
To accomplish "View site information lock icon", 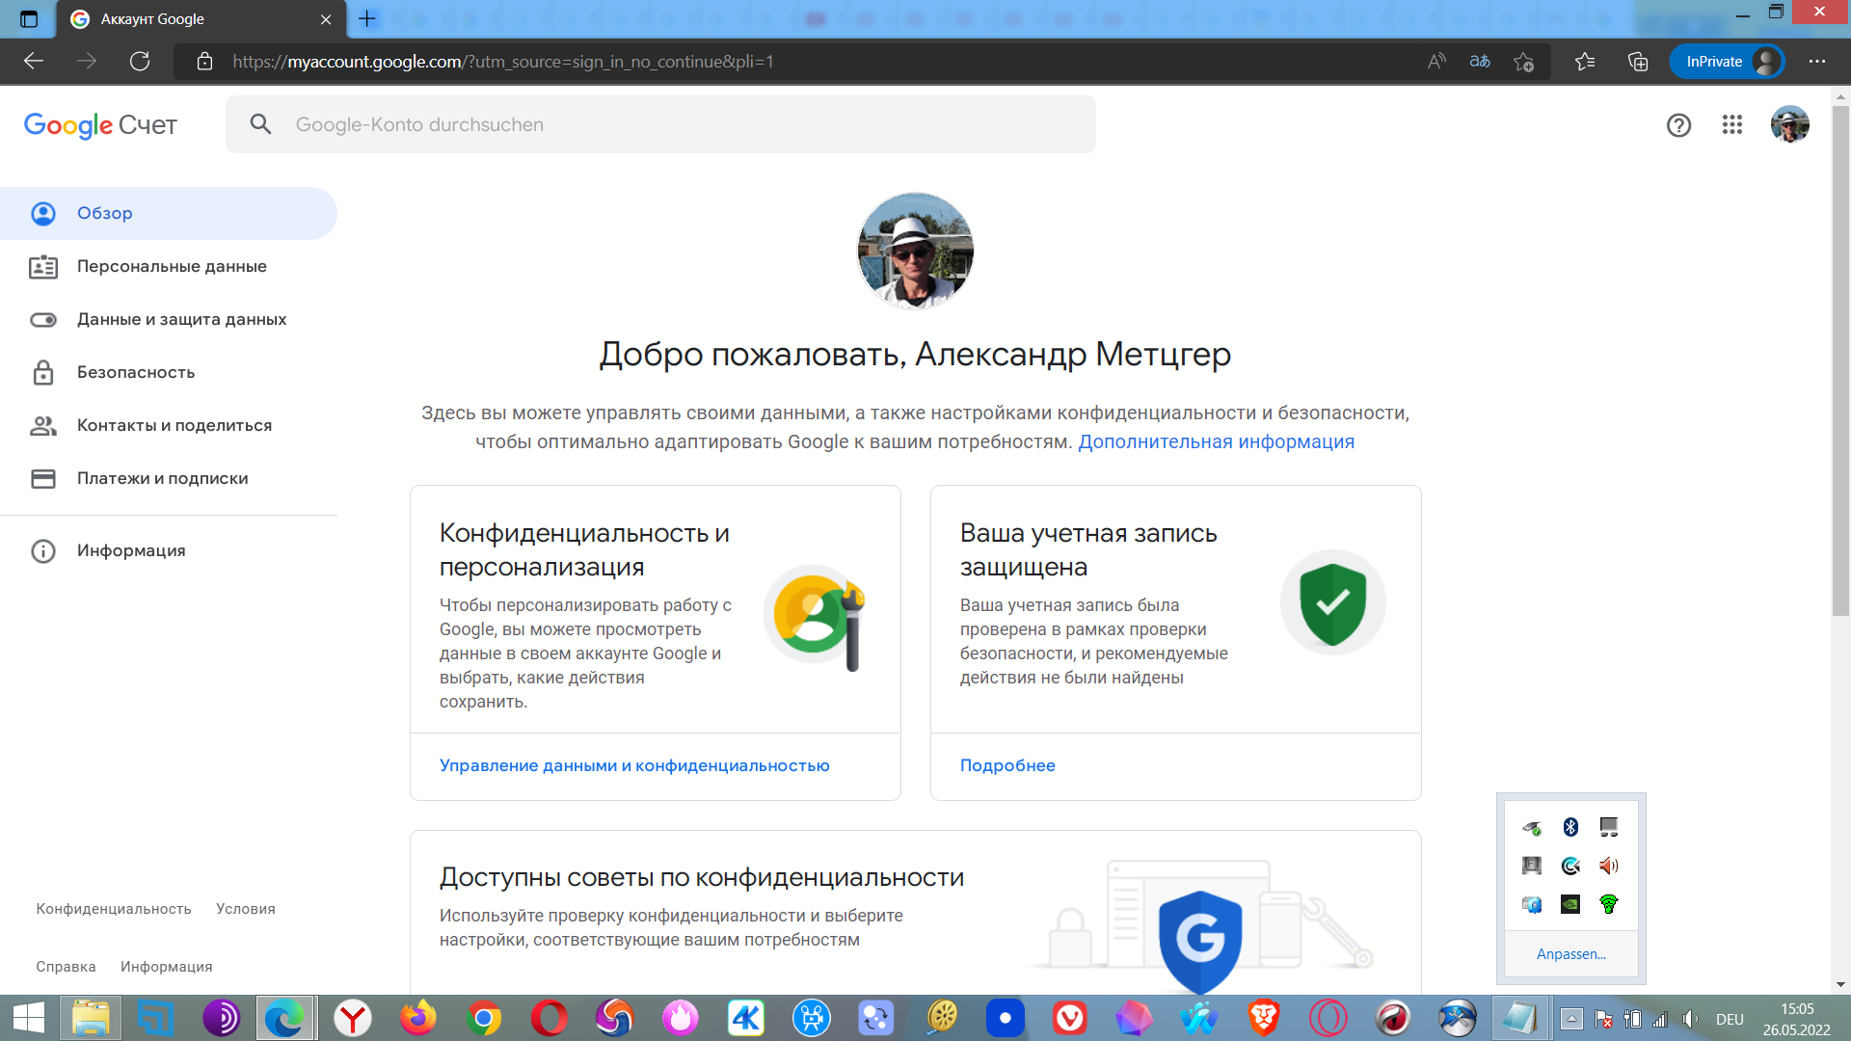I will coord(204,62).
